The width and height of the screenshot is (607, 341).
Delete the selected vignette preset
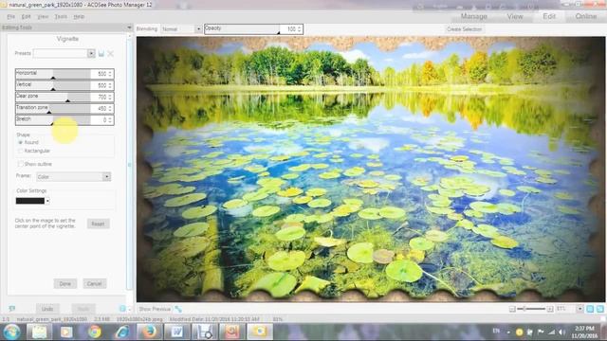(x=111, y=54)
